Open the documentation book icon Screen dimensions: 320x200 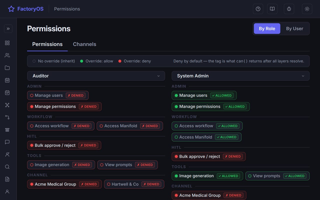click(272, 9)
